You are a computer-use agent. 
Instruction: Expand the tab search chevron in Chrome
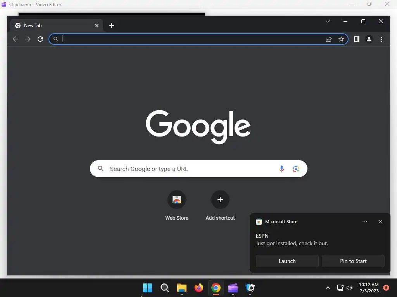click(327, 21)
